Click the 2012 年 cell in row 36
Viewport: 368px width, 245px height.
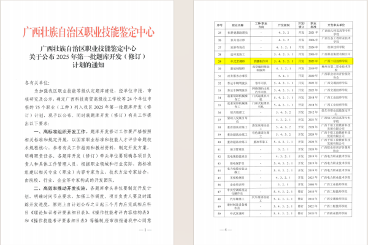pos(313,112)
